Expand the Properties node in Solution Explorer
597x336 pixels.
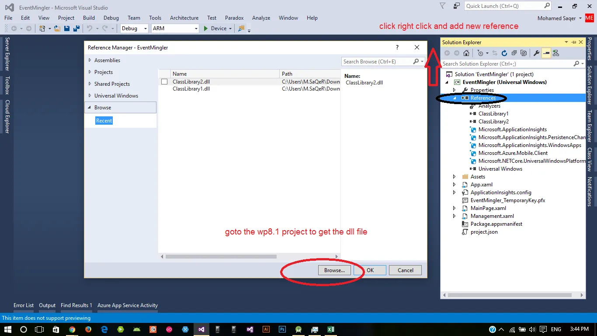[x=455, y=90]
